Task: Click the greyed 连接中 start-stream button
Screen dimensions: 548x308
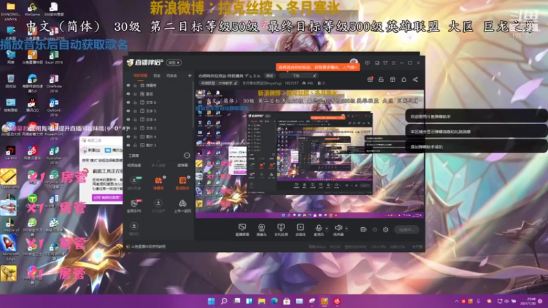Action: pyautogui.click(x=406, y=229)
